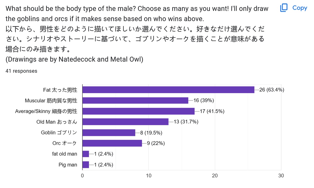Click the Drawings credit line text
314x188 pixels.
coord(74,59)
